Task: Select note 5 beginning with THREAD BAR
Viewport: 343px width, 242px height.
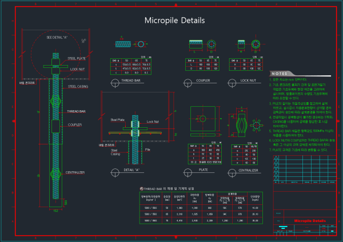Action: click(301, 133)
